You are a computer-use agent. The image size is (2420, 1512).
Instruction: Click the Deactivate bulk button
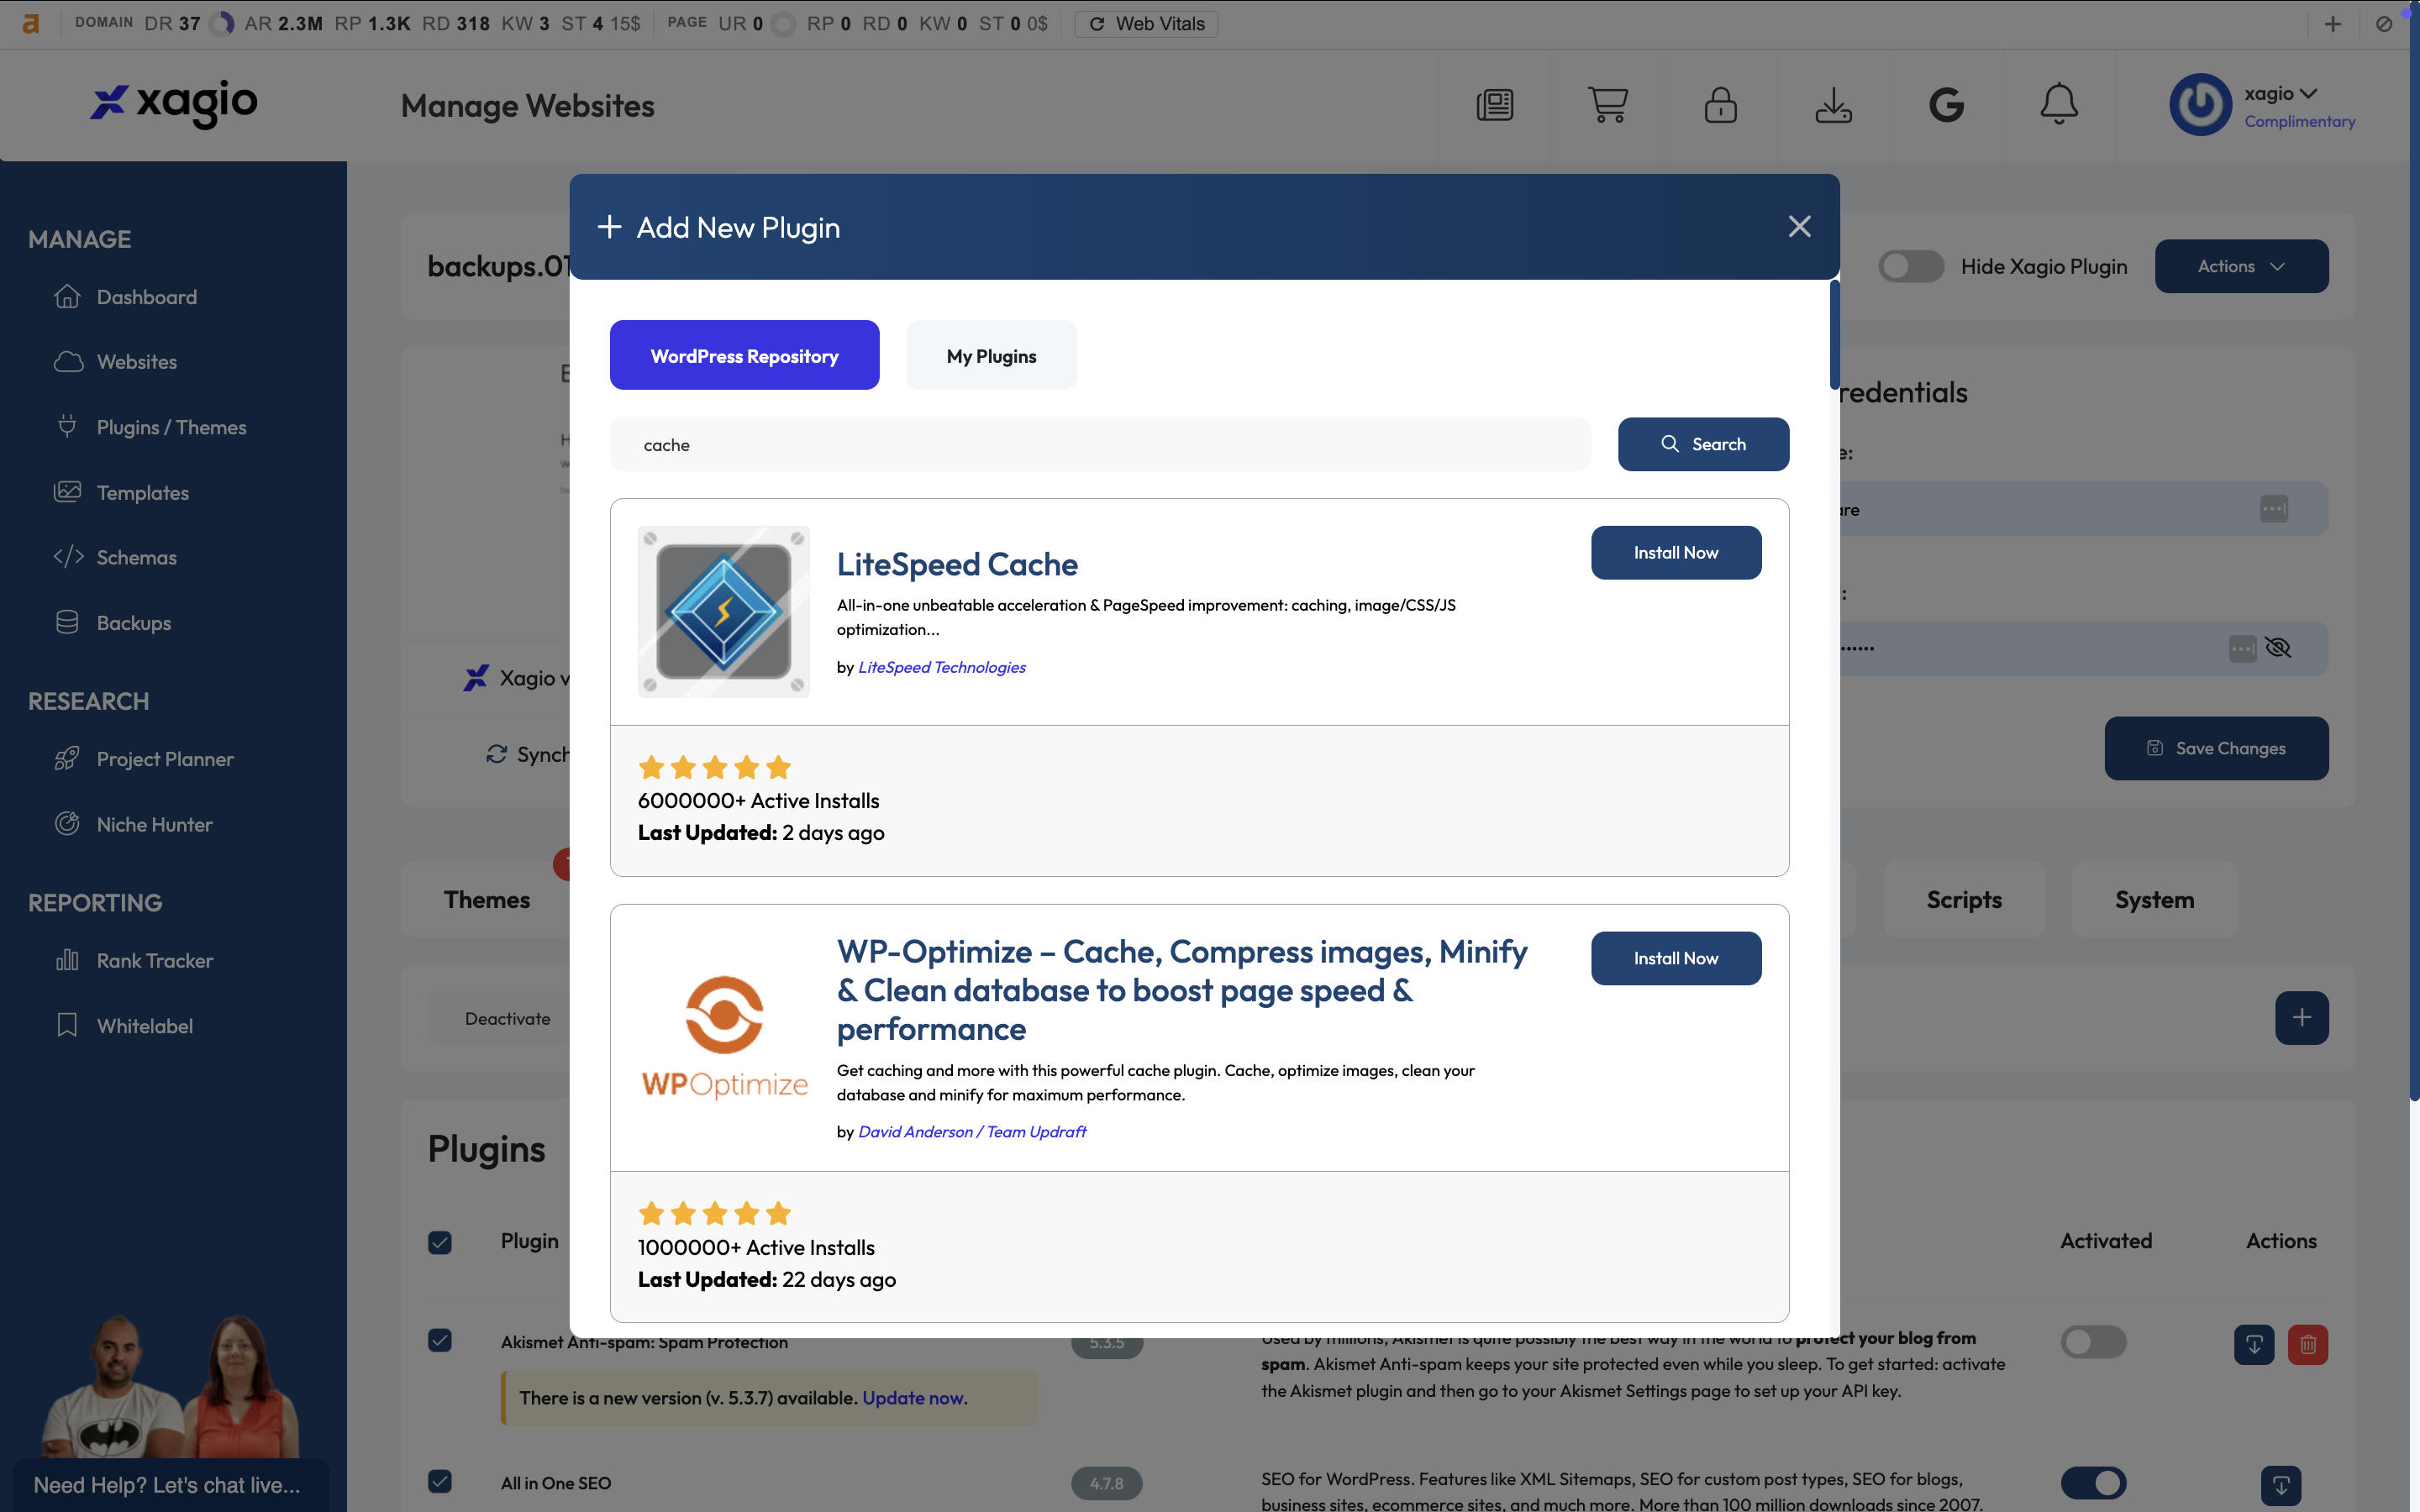point(507,1018)
